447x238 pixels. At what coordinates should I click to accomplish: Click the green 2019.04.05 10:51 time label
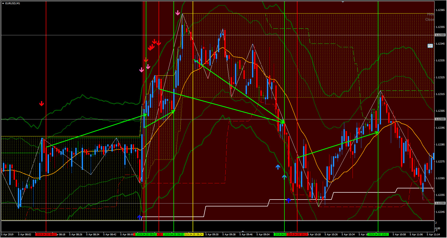coord(378,235)
